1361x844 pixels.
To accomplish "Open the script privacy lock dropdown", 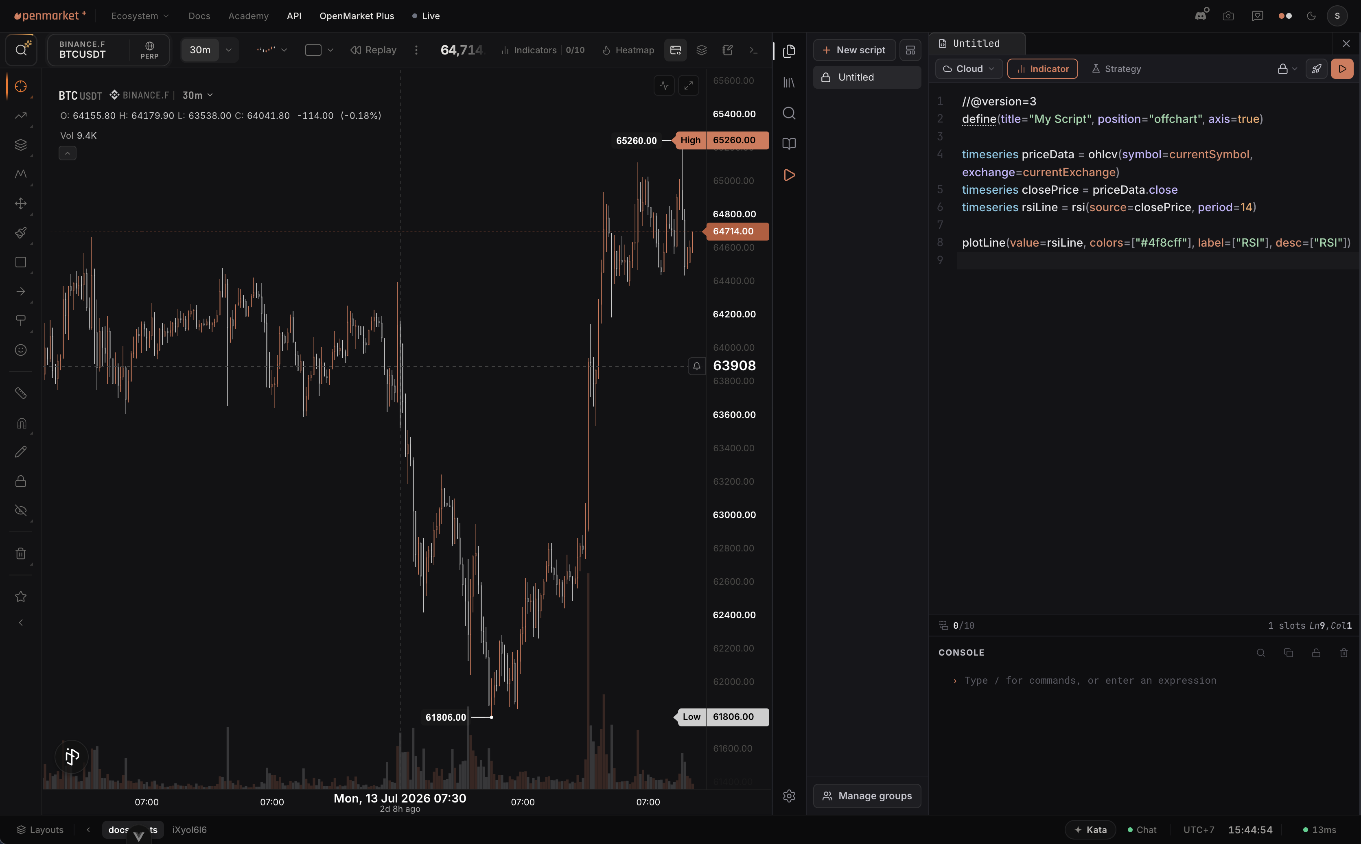I will tap(1287, 69).
